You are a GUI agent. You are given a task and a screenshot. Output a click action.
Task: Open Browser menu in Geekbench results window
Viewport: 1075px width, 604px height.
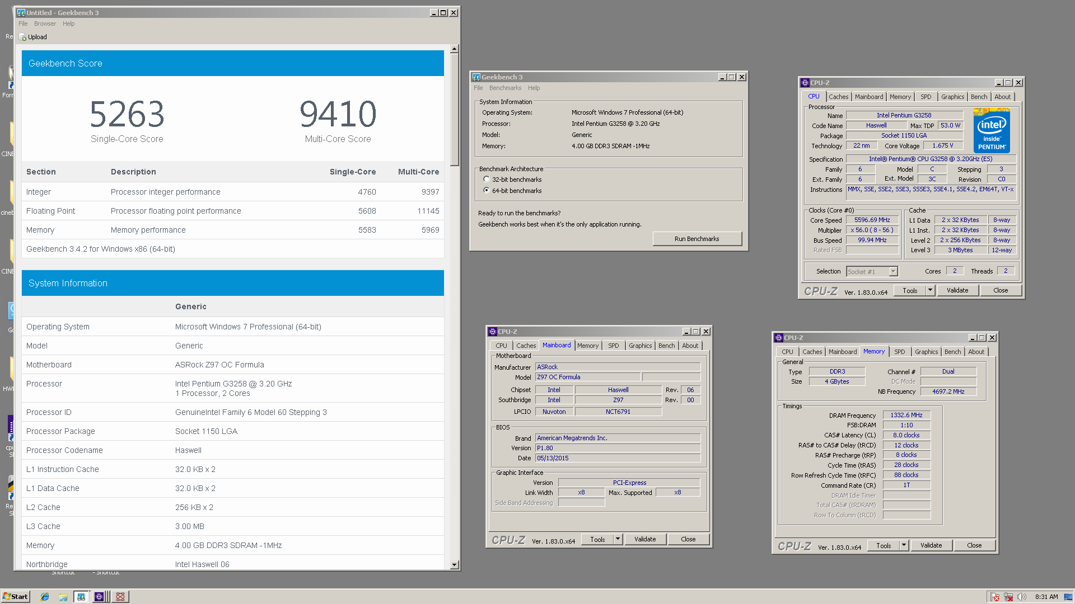click(45, 23)
